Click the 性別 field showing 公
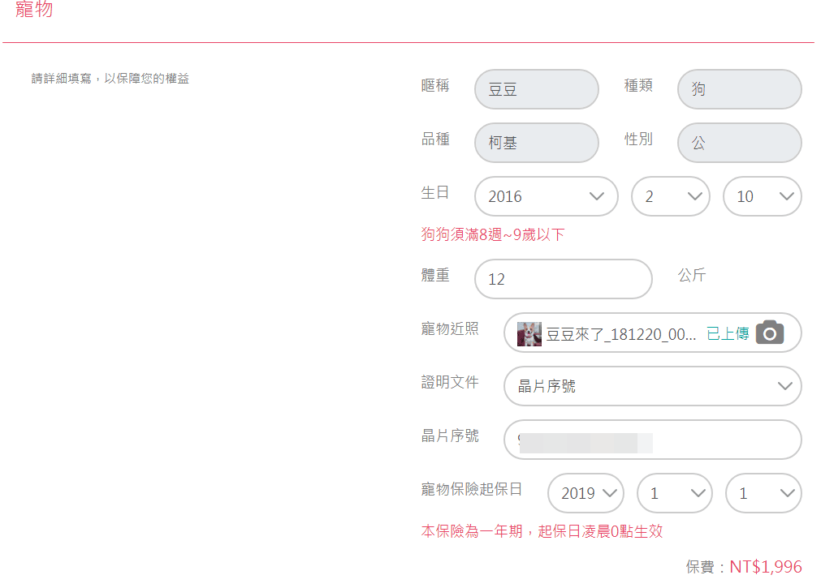 739,143
